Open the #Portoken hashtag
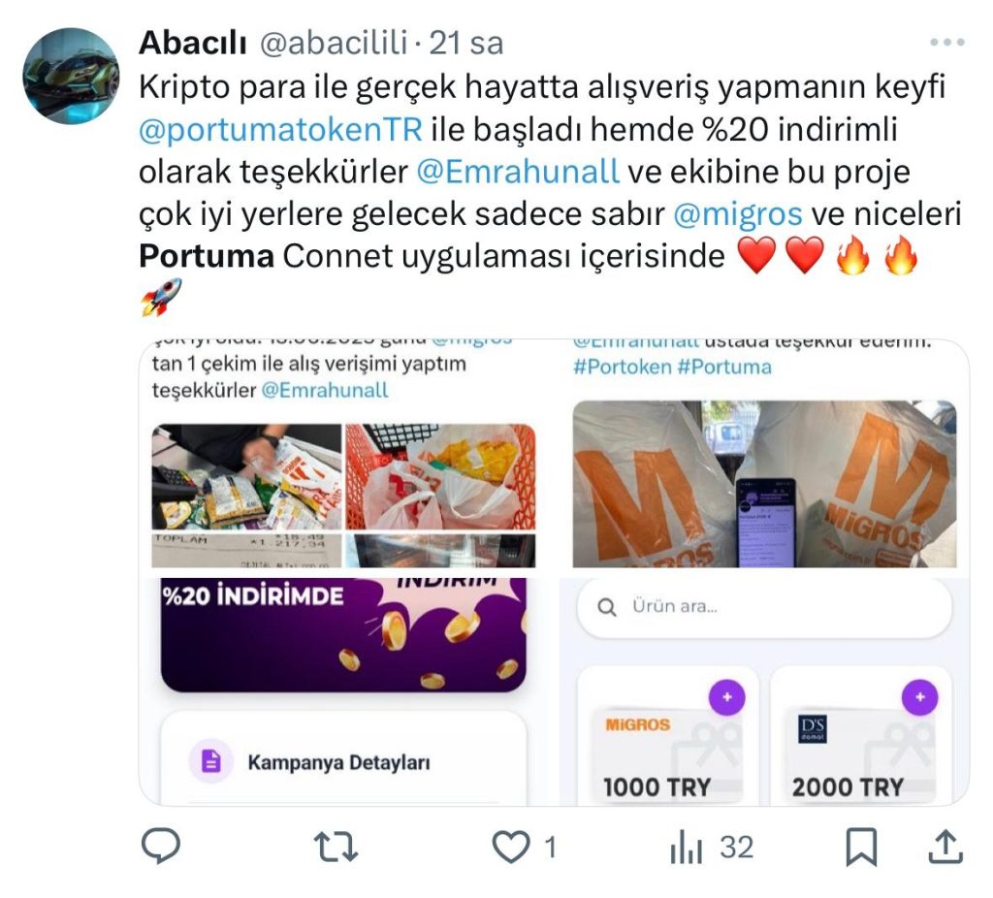 pos(622,368)
